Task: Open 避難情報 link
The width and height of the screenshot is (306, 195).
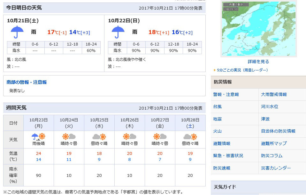Action: [x=222, y=143]
